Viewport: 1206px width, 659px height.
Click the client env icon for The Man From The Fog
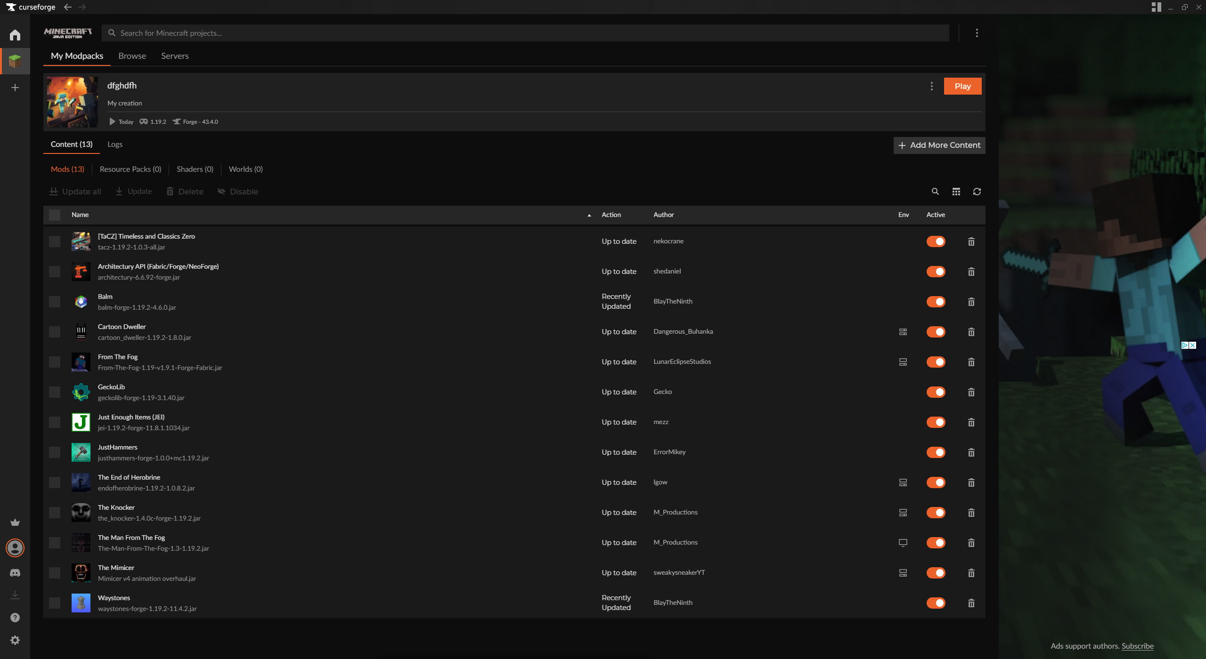[x=903, y=543]
